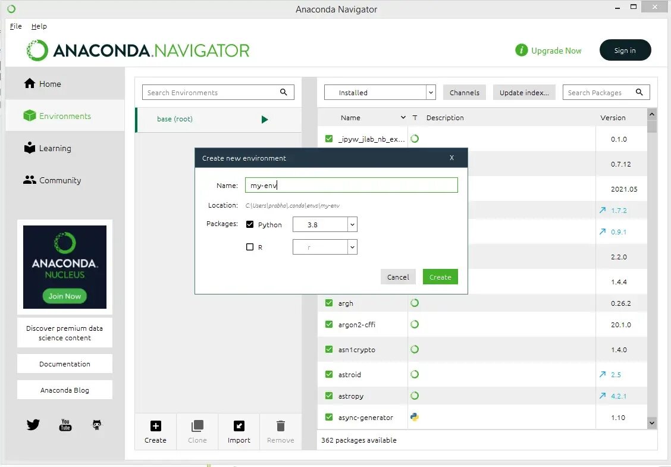Toggle the argon2-cffi package checkbox
This screenshot has height=467, width=671.
(329, 324)
